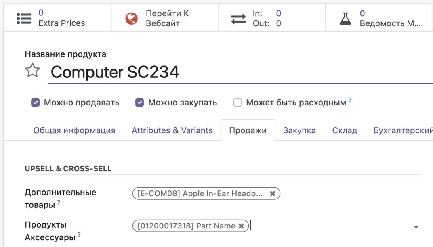Viewport: 433px width, 247px height.
Task: Remove the Part Name accessory tag
Action: (x=241, y=226)
